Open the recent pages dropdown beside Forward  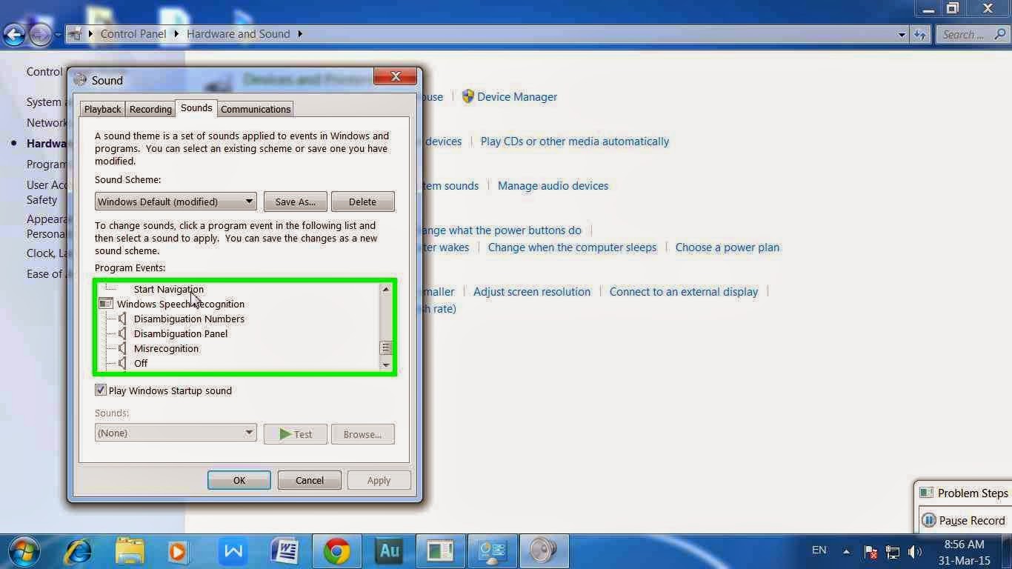pyautogui.click(x=58, y=35)
